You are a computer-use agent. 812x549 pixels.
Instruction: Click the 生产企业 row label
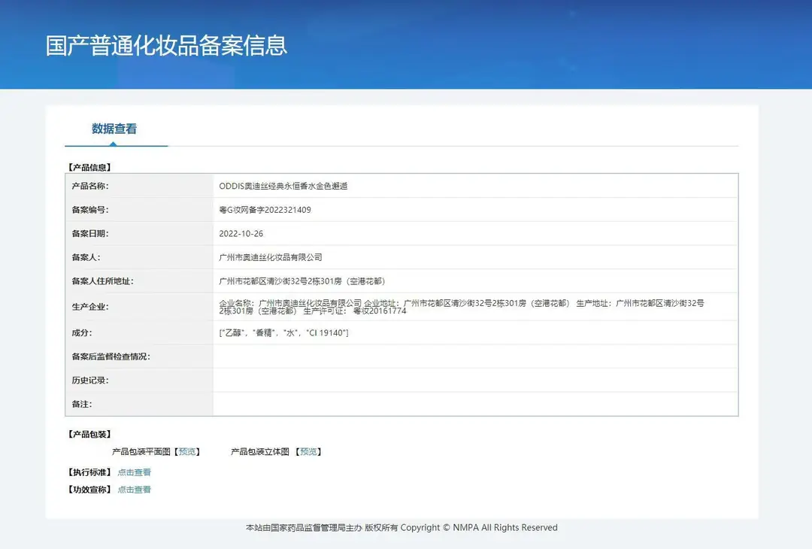point(90,307)
